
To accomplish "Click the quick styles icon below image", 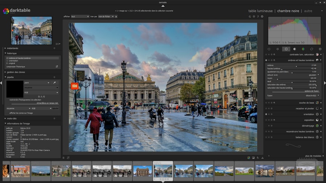I will (x=68, y=158).
